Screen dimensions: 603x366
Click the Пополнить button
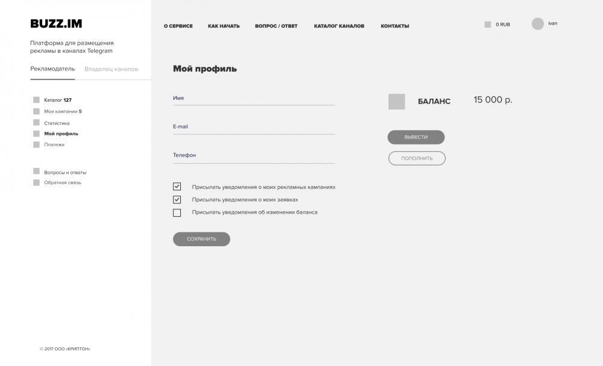tap(417, 158)
